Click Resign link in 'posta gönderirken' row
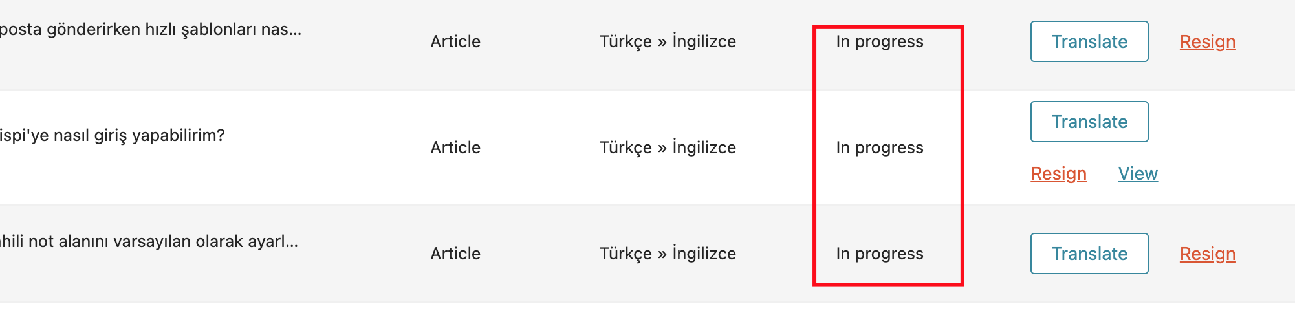Image resolution: width=1295 pixels, height=313 pixels. [1208, 41]
